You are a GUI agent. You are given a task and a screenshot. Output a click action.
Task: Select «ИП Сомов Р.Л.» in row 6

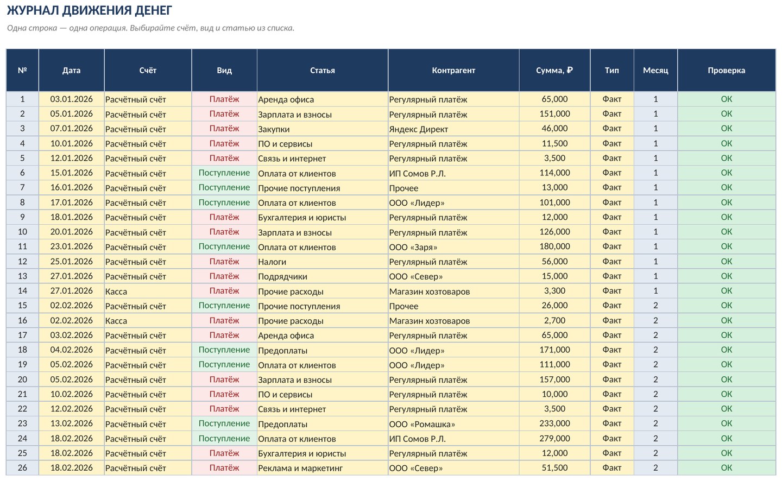coord(453,173)
